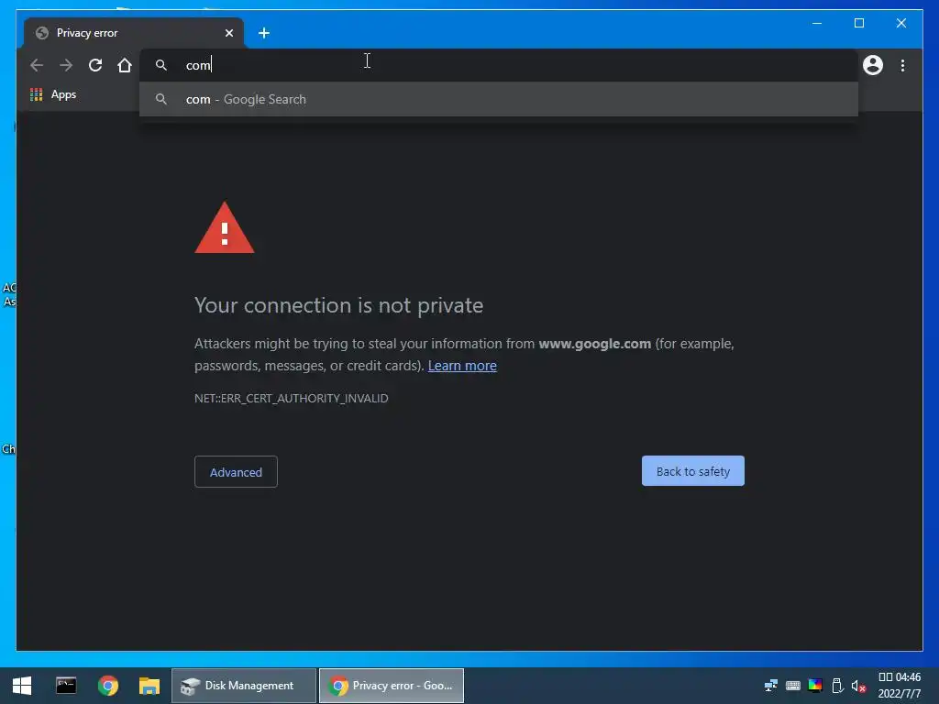Open the Windows Start menu
This screenshot has height=704, width=939.
point(22,686)
